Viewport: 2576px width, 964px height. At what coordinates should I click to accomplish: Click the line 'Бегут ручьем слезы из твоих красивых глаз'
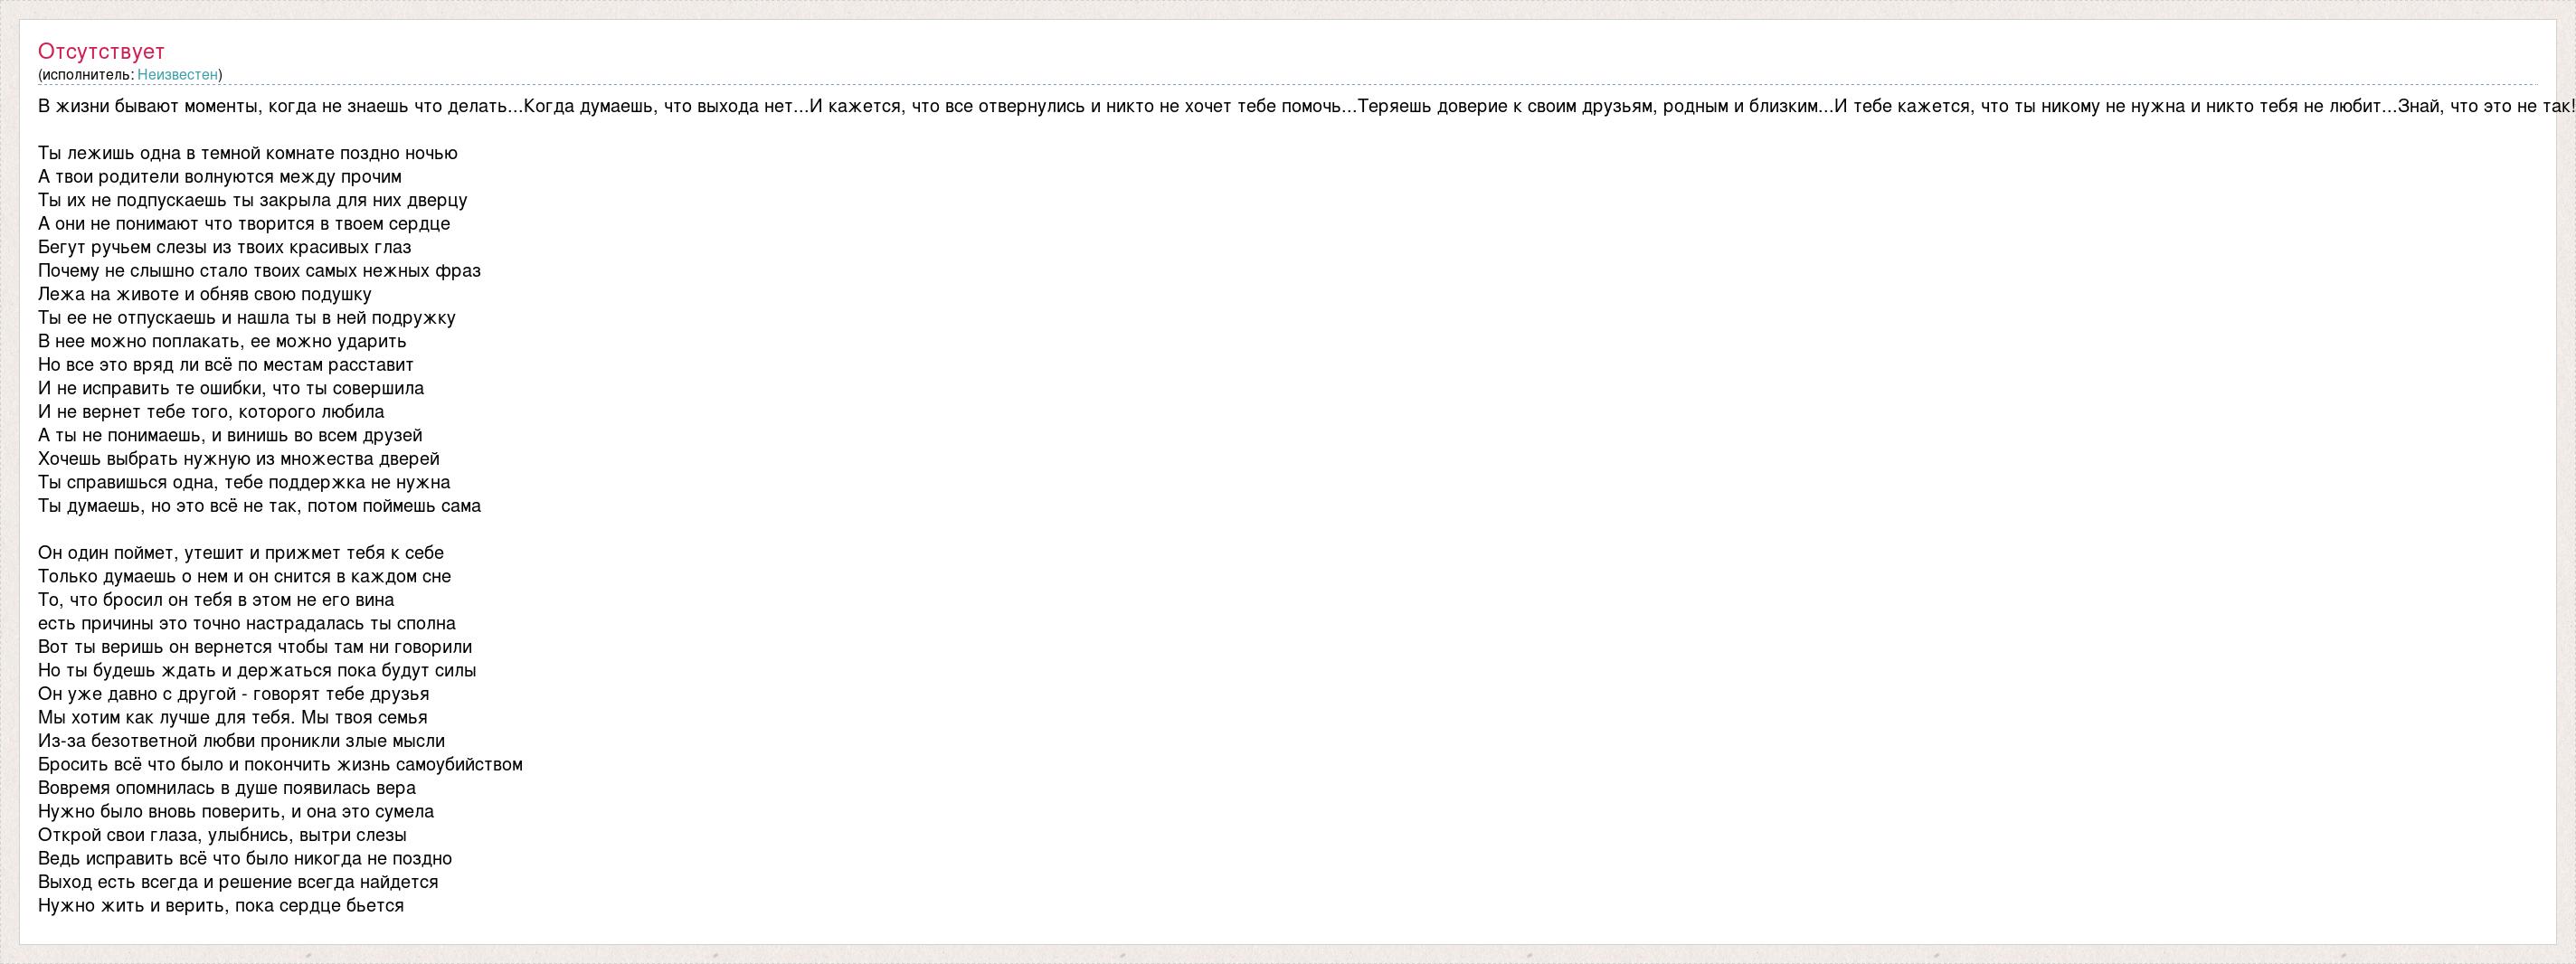tap(225, 247)
